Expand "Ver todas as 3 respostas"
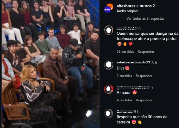Image resolution: width=179 pixels, height=128 pixels. [x=145, y=19]
